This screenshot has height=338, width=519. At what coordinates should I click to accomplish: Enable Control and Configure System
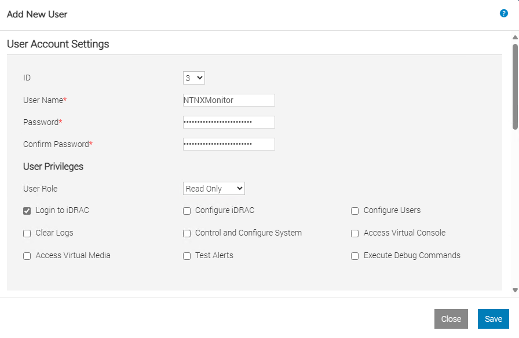tap(187, 233)
